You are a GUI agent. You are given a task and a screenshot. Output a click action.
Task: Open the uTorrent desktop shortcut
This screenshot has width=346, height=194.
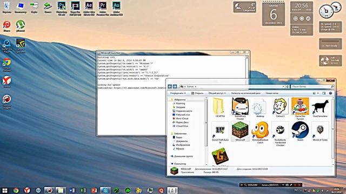[21, 26]
